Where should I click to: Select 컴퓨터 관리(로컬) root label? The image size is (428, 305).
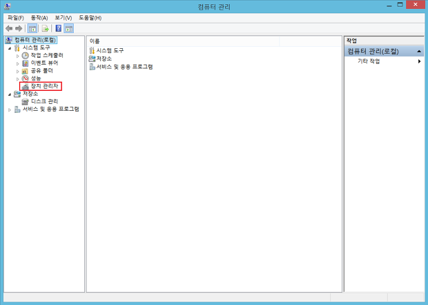point(35,40)
